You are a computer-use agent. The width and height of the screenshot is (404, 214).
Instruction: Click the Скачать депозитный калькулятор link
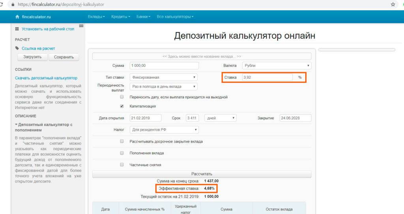pyautogui.click(x=46, y=78)
